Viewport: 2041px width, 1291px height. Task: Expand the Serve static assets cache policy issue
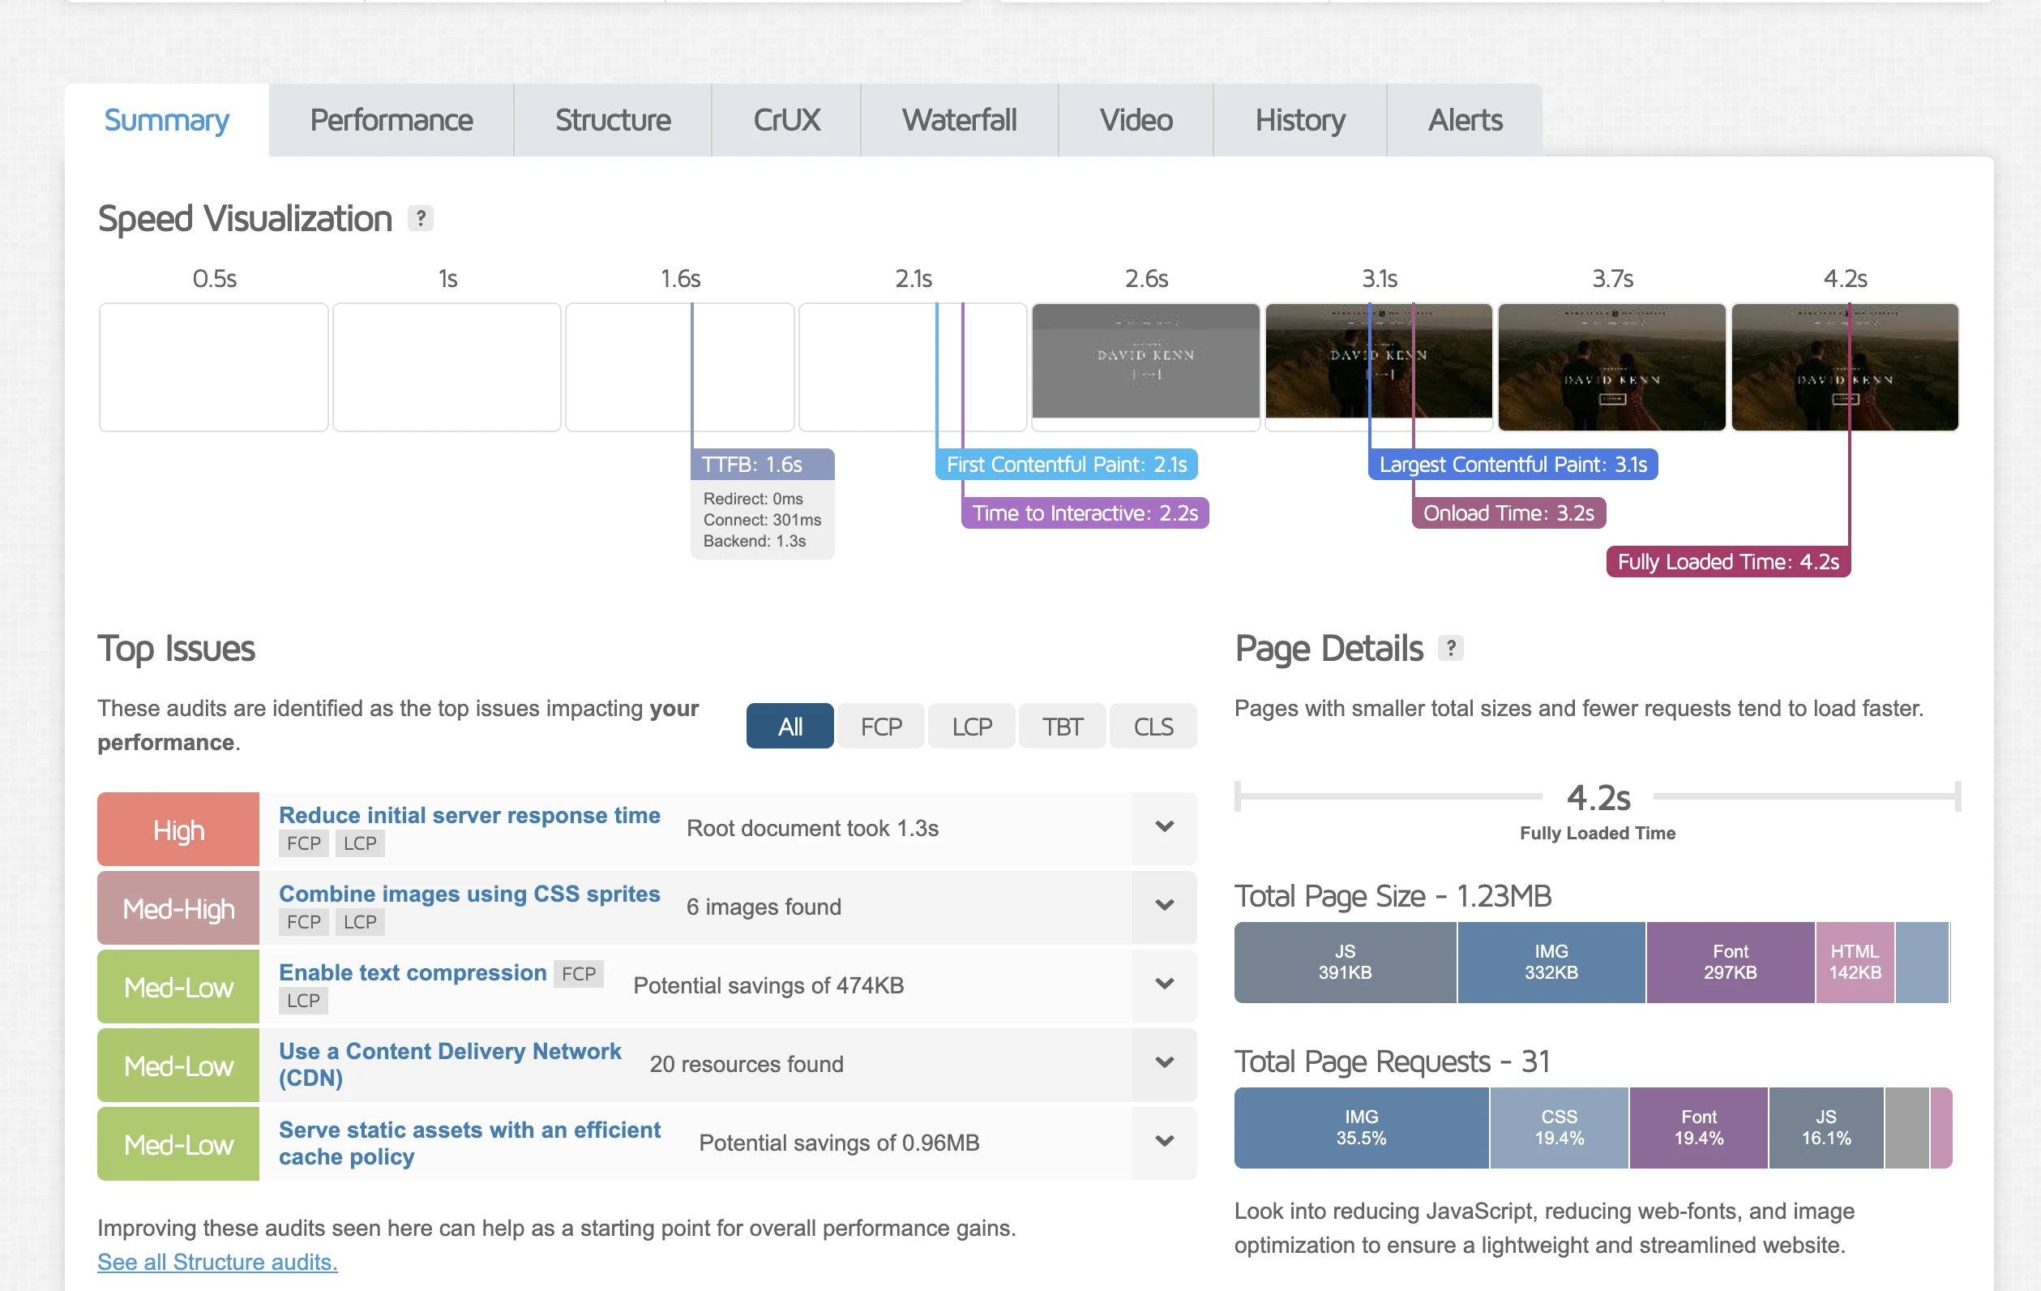tap(1165, 1143)
